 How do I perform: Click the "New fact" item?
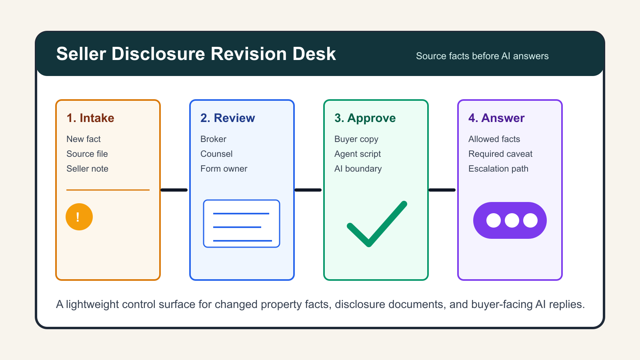coord(84,139)
